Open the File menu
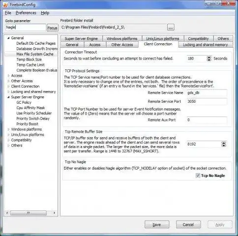The height and width of the screenshot is (236, 238). coord(8,13)
